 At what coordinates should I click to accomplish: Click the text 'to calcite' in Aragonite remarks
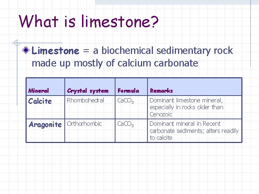[161, 138]
